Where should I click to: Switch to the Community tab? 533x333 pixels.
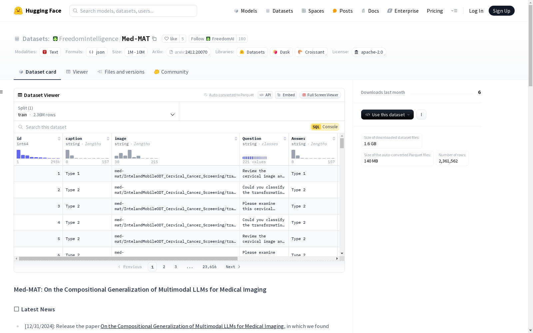point(171,72)
